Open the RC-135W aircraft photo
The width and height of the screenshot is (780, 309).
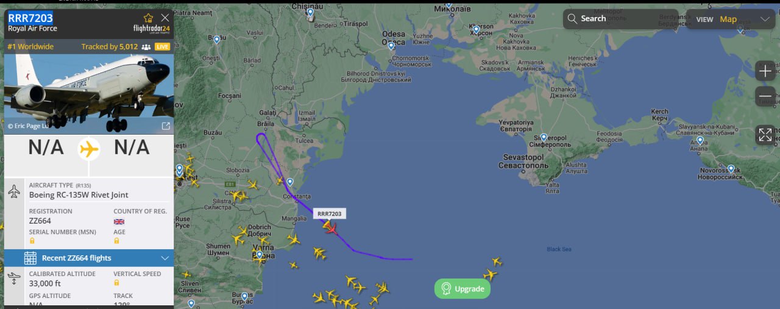pos(89,94)
